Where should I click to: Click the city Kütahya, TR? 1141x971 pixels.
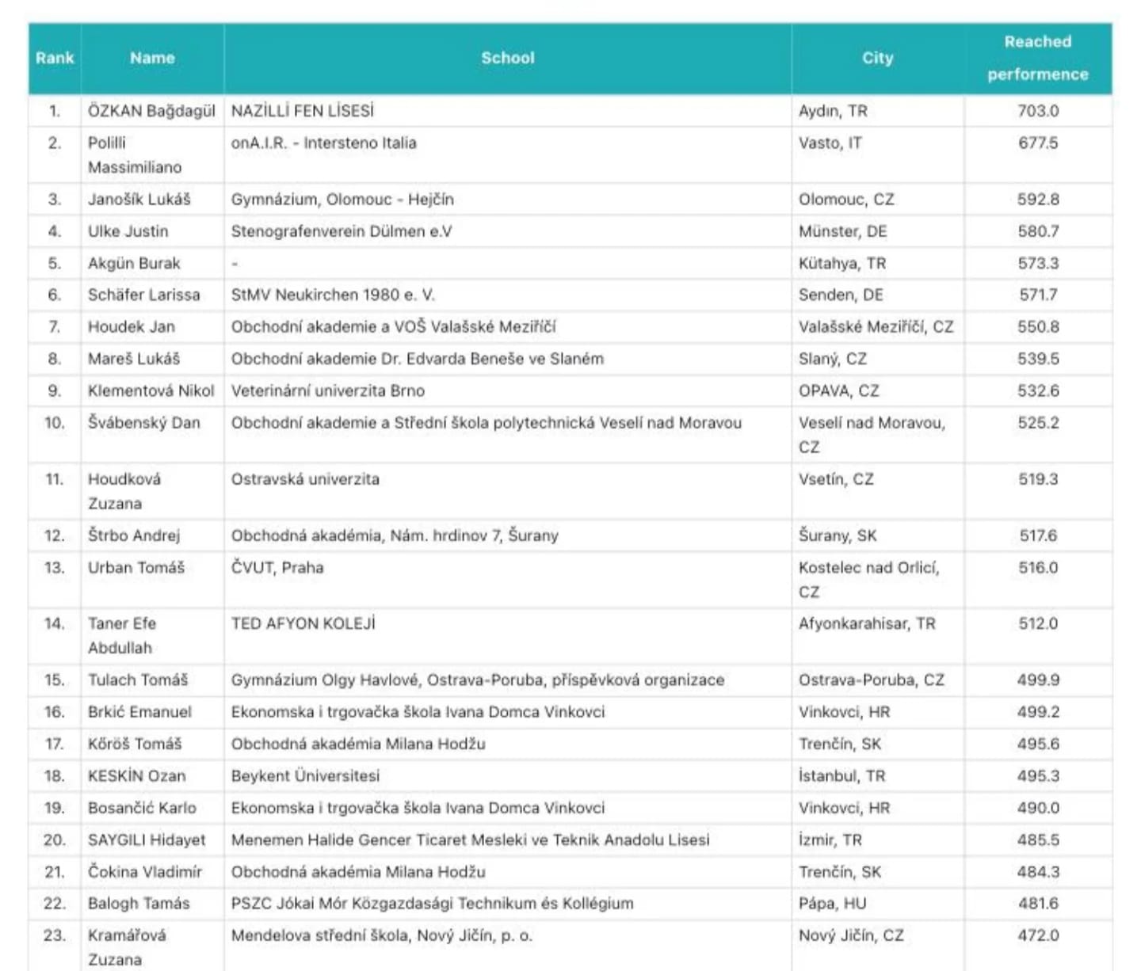[842, 263]
